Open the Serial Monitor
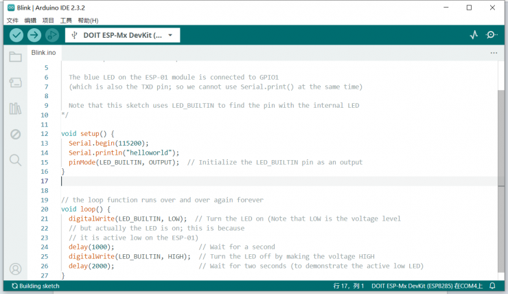Viewport: 508px width, 294px height. tap(492, 35)
